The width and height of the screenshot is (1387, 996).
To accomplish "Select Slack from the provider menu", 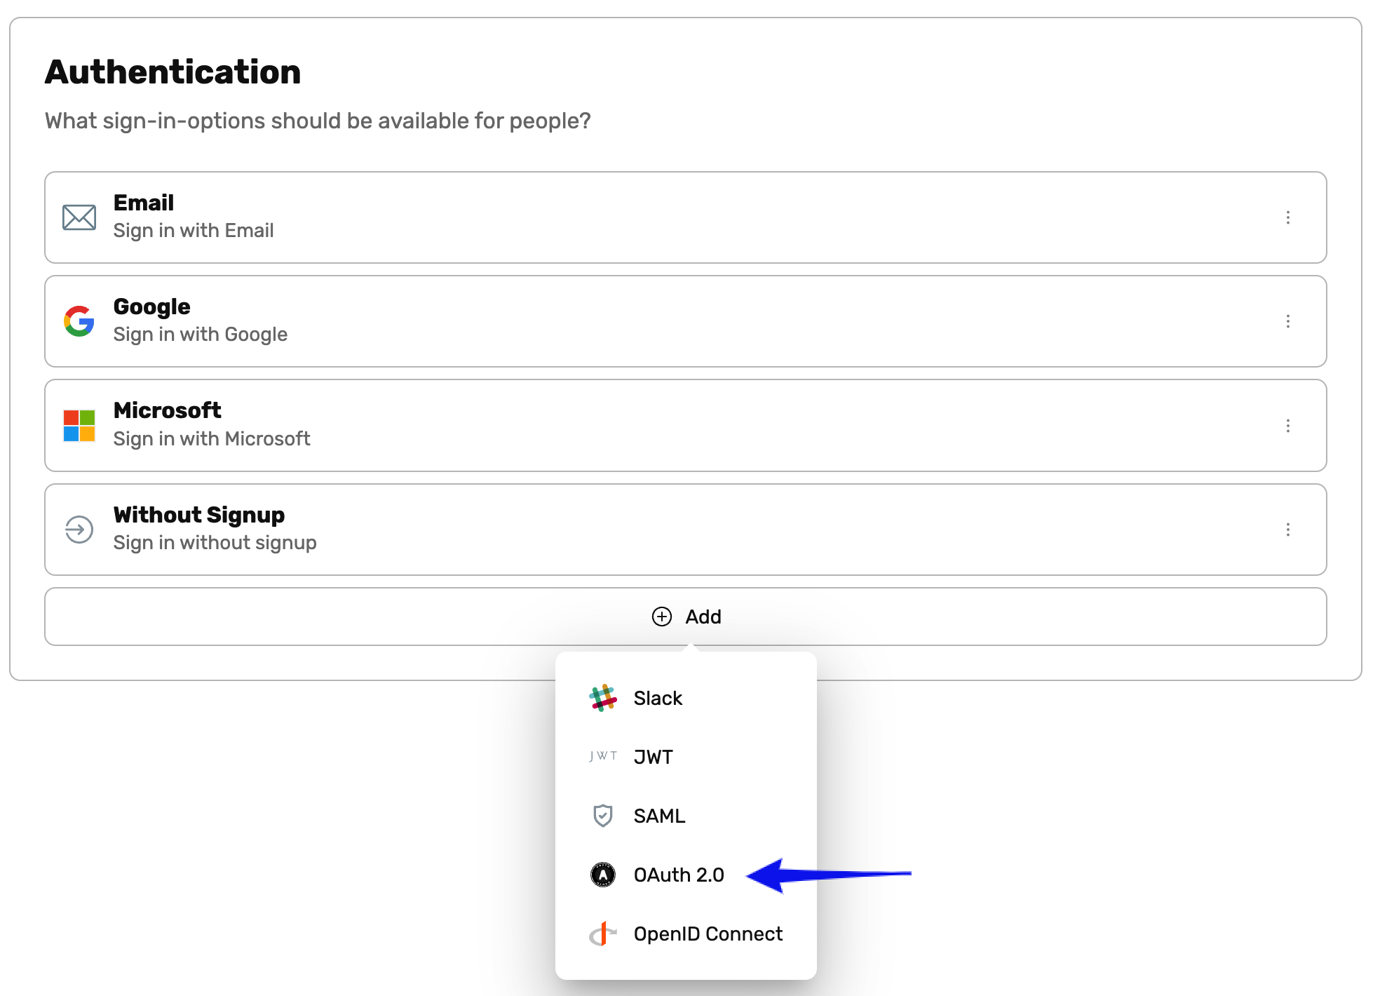I will coord(658,698).
